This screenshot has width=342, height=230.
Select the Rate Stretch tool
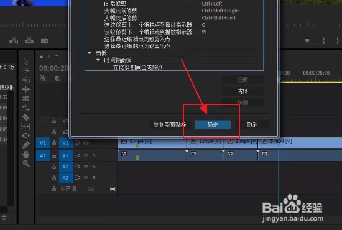(x=25, y=108)
